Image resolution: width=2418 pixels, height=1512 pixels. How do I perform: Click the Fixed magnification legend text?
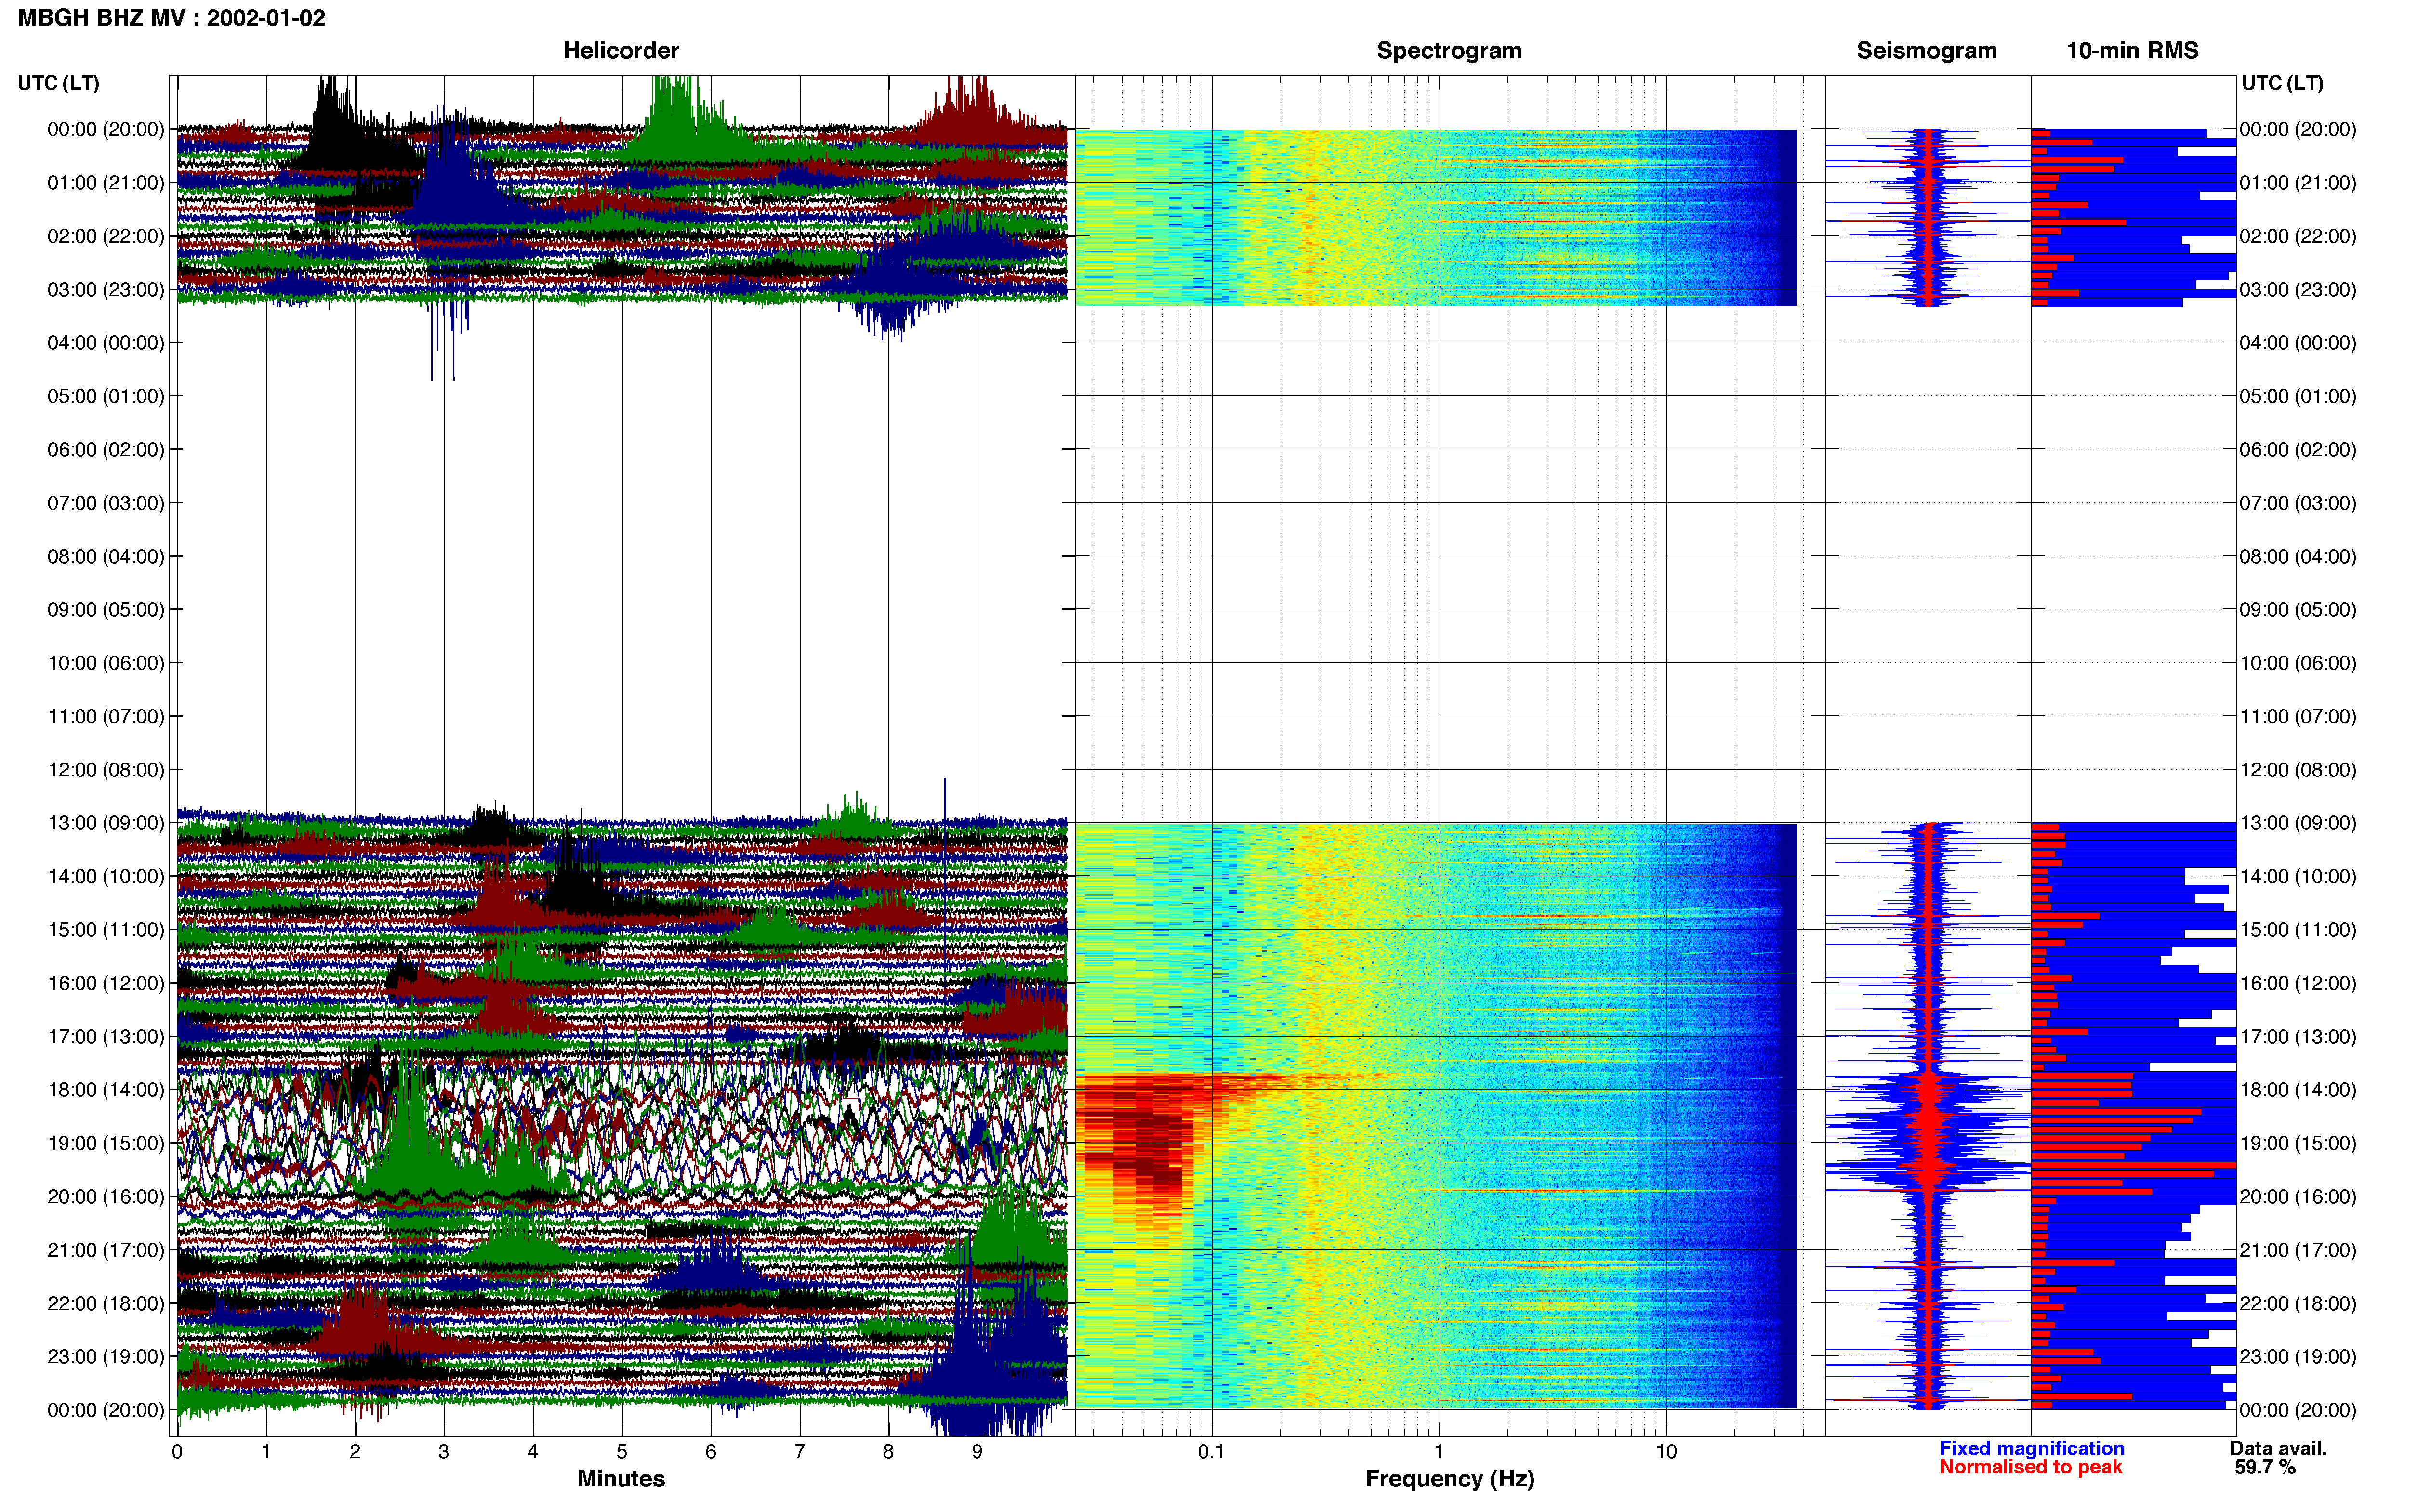point(2031,1448)
